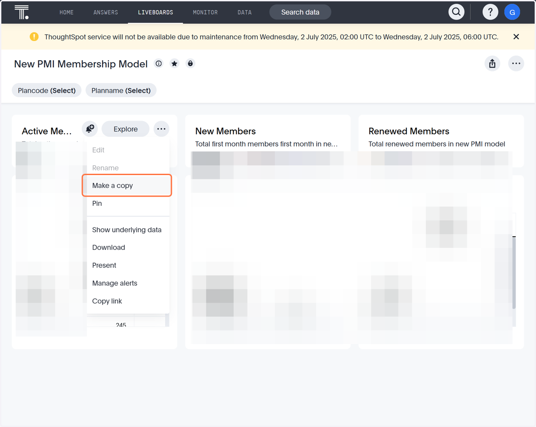Choose Show underlying data
This screenshot has height=427, width=536.
click(x=128, y=230)
